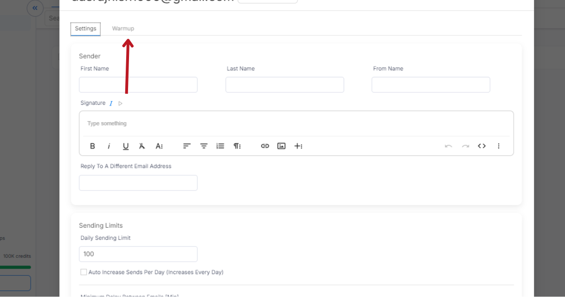The width and height of the screenshot is (565, 297).
Task: Click the blue italic I icon beside Signature
Action: 111,103
